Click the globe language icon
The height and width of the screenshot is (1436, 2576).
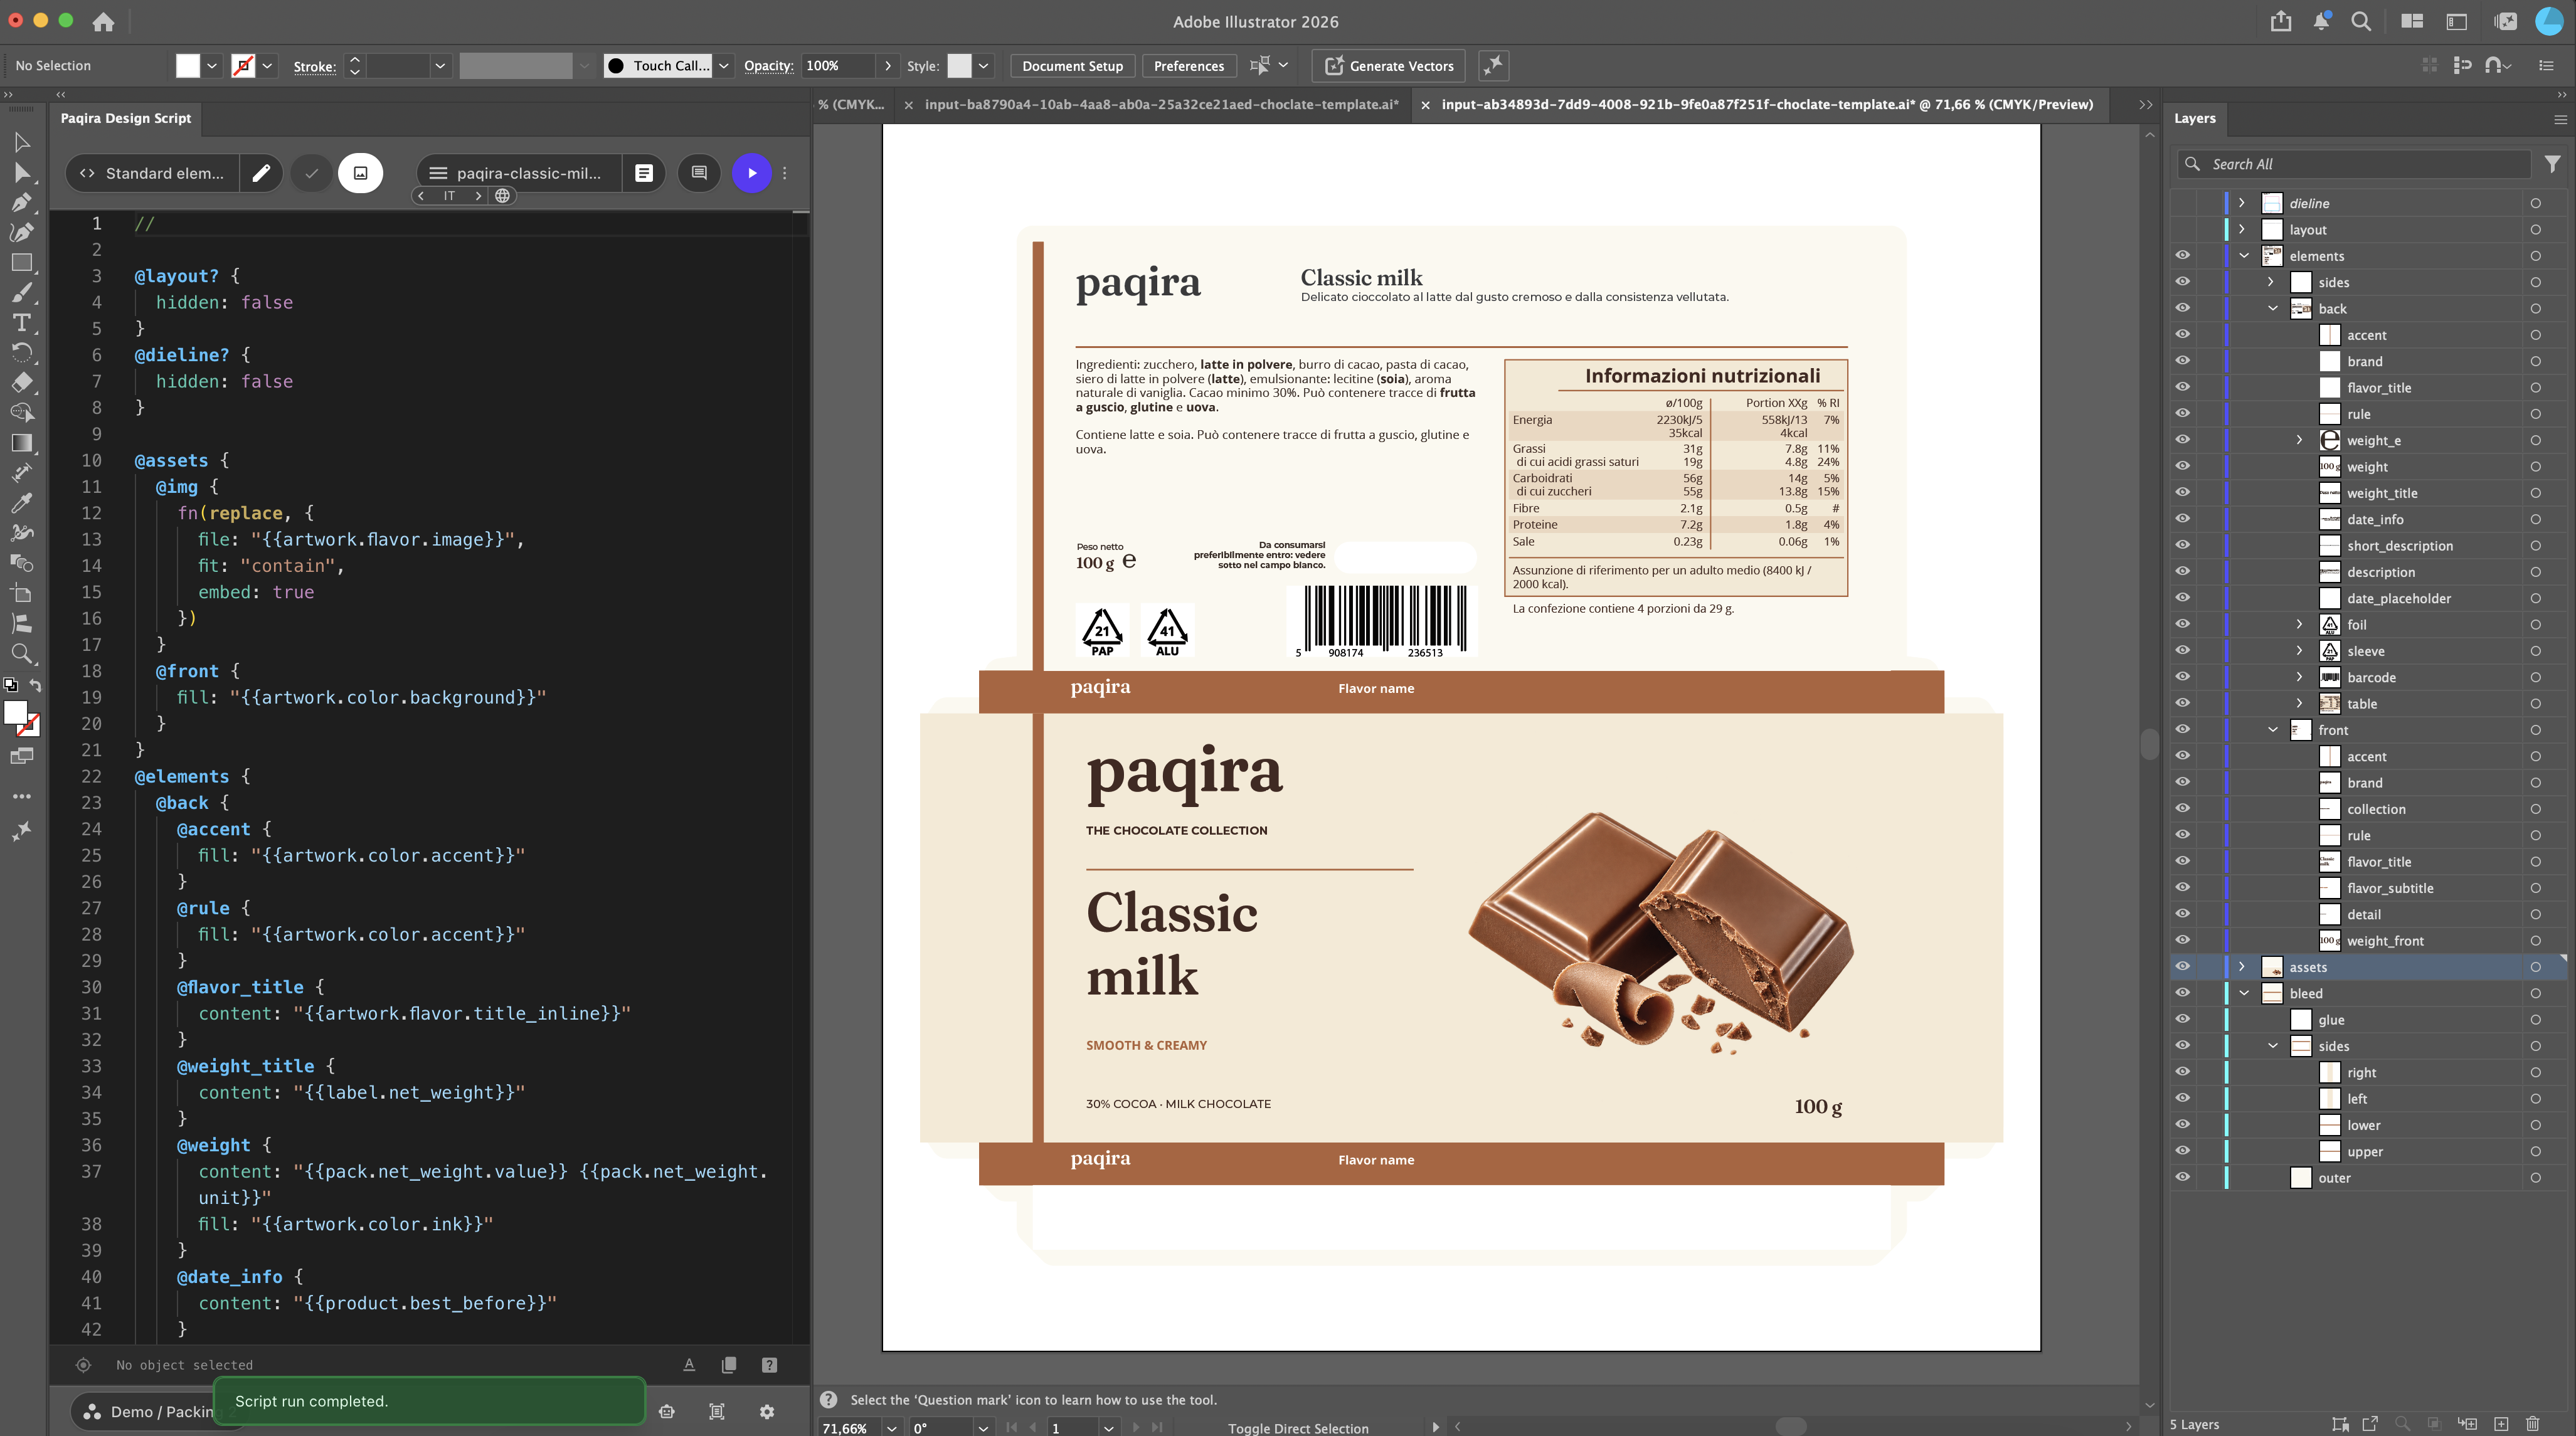[x=503, y=196]
